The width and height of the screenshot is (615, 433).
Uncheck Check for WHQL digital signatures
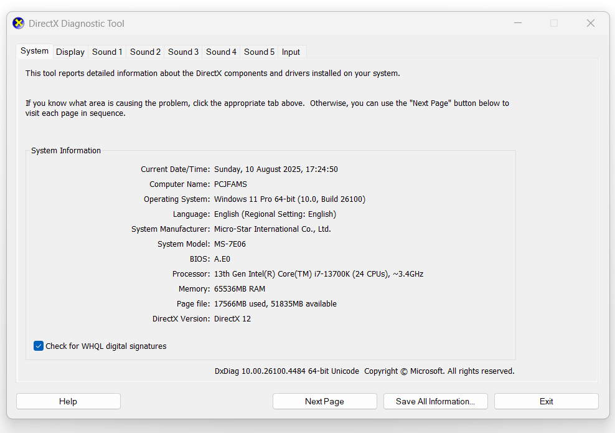(39, 346)
